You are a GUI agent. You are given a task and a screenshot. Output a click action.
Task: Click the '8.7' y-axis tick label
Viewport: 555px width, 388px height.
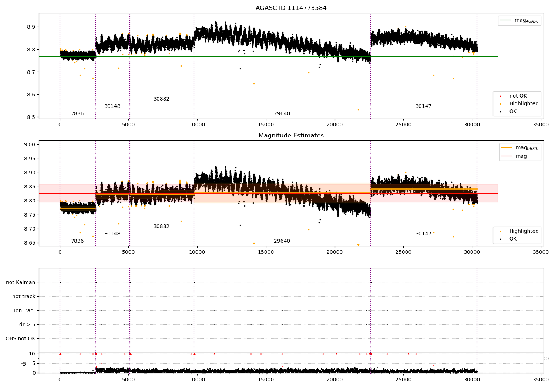31,72
